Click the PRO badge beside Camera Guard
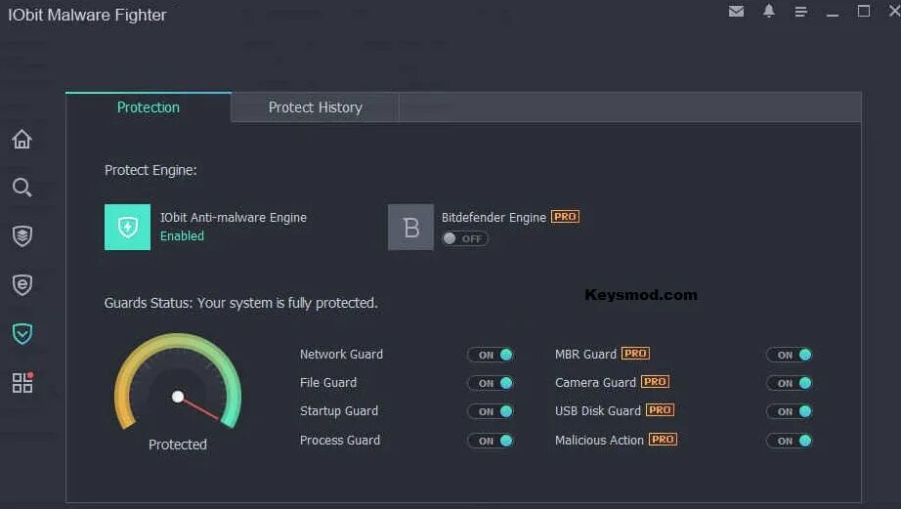Viewport: 901px width, 509px height. click(x=655, y=381)
